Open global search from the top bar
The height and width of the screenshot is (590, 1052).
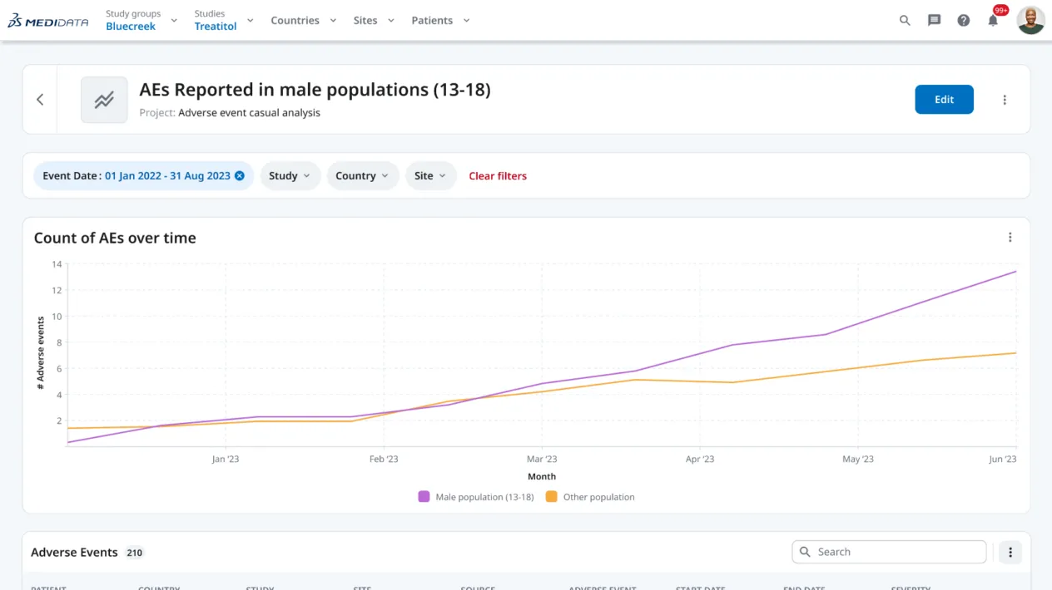tap(905, 20)
